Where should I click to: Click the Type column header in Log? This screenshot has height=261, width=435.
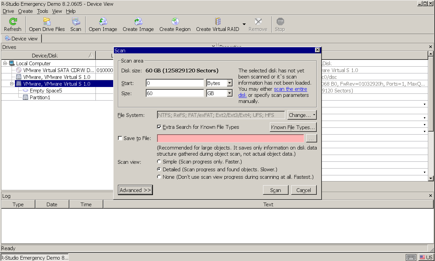18,204
